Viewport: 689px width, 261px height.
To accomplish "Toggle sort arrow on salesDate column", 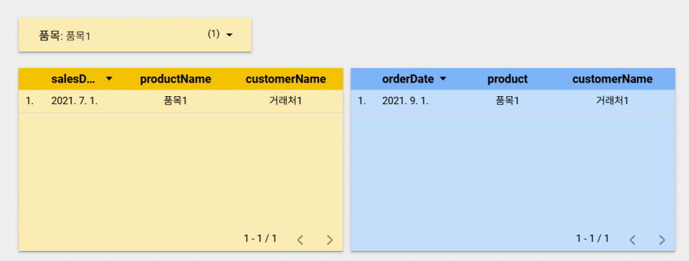I will pos(110,79).
